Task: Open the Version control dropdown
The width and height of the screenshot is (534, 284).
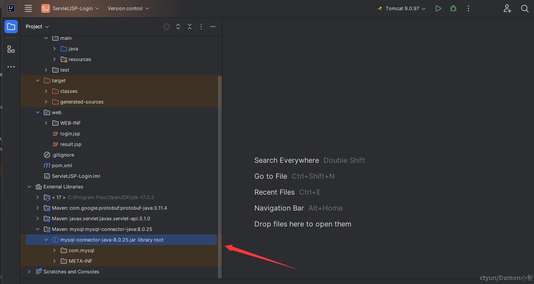Action: [128, 8]
